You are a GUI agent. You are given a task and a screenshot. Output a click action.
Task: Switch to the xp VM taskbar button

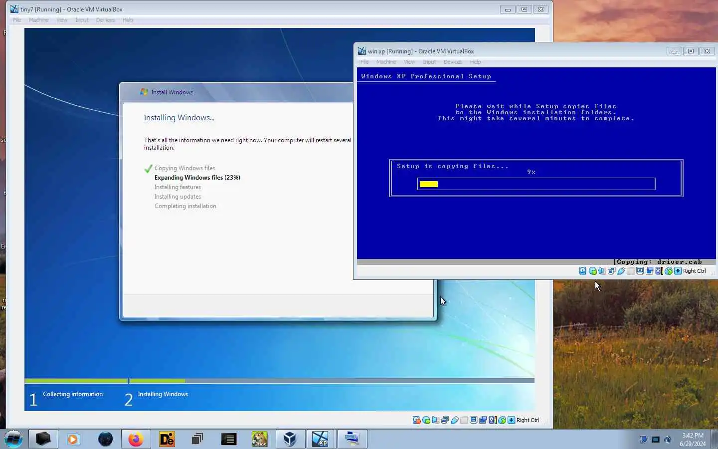321,439
